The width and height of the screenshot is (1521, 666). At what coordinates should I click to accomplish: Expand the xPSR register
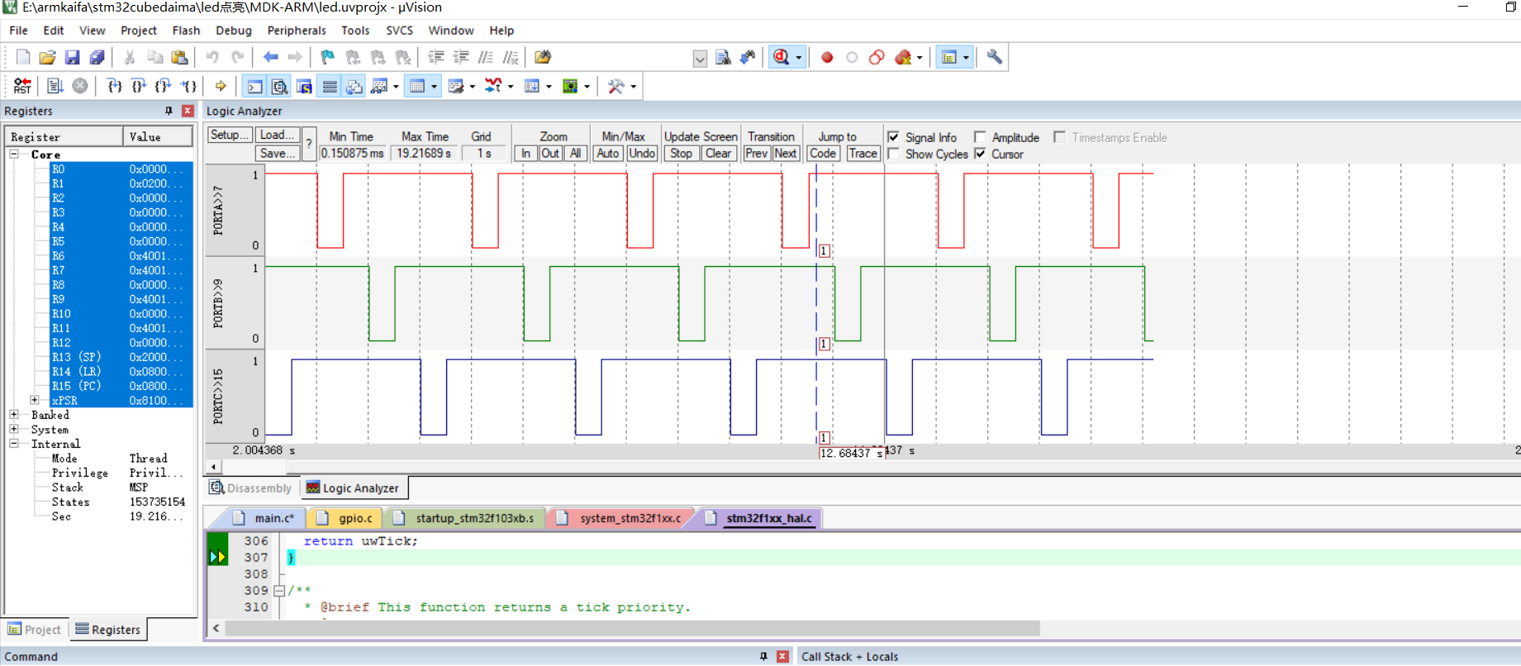tap(35, 400)
